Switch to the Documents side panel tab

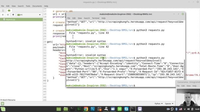point(3,10)
